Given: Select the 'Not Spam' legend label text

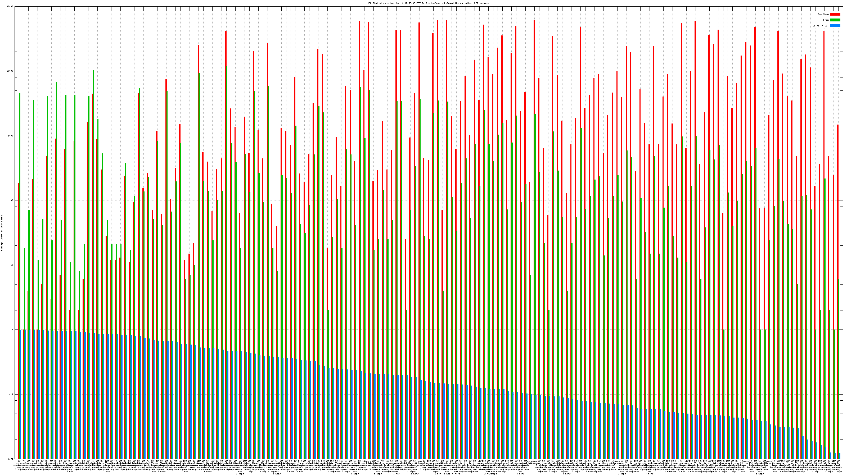Looking at the screenshot, I should (x=823, y=14).
